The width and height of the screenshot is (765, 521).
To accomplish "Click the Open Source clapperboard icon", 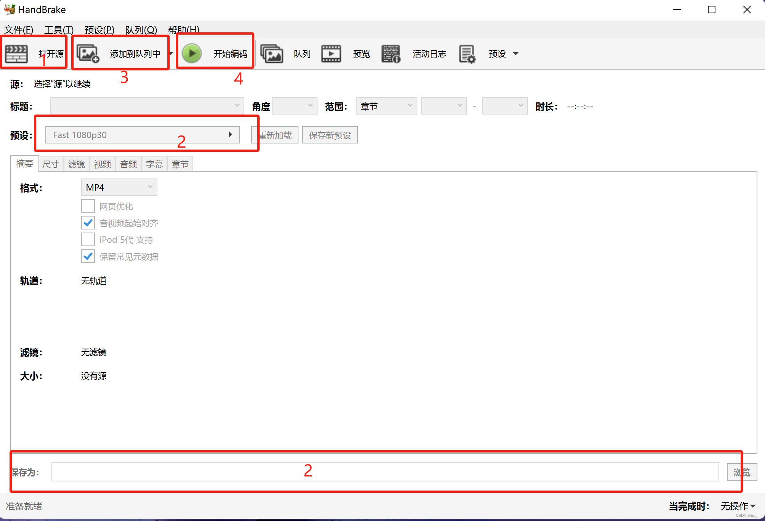I will [16, 54].
